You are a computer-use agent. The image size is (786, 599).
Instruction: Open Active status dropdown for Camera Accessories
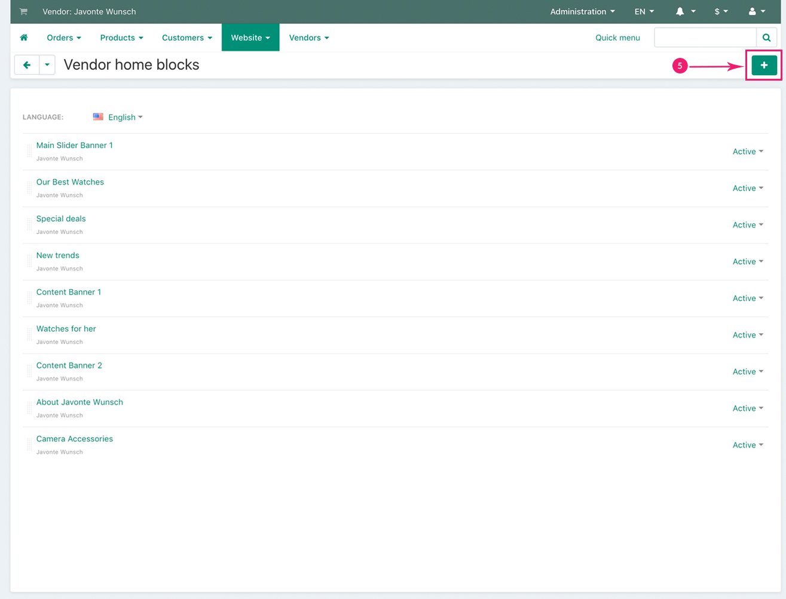748,445
